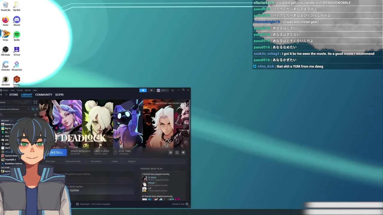Click chat username n4no_kick
383x215 pixels.
tap(266, 66)
